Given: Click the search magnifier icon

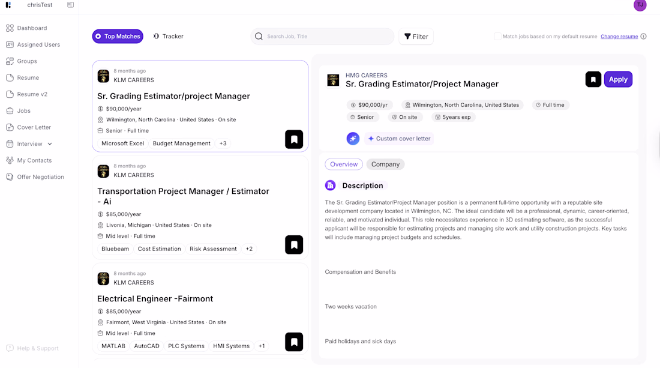Looking at the screenshot, I should point(259,36).
